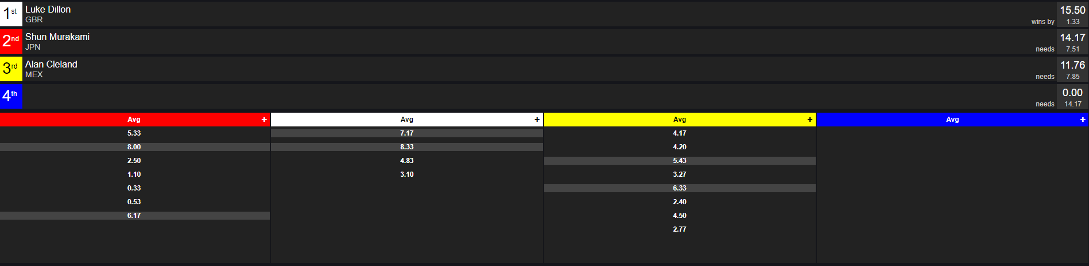Click the 14.17 total for Shun Murakami
Viewport: 1089px width, 266px height.
pos(1072,38)
